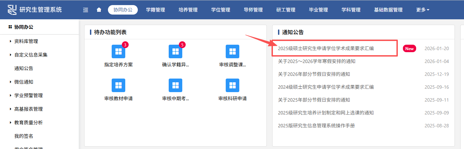Expand the 自定义信息采集 tree node
This screenshot has width=464, height=149.
(31, 55)
